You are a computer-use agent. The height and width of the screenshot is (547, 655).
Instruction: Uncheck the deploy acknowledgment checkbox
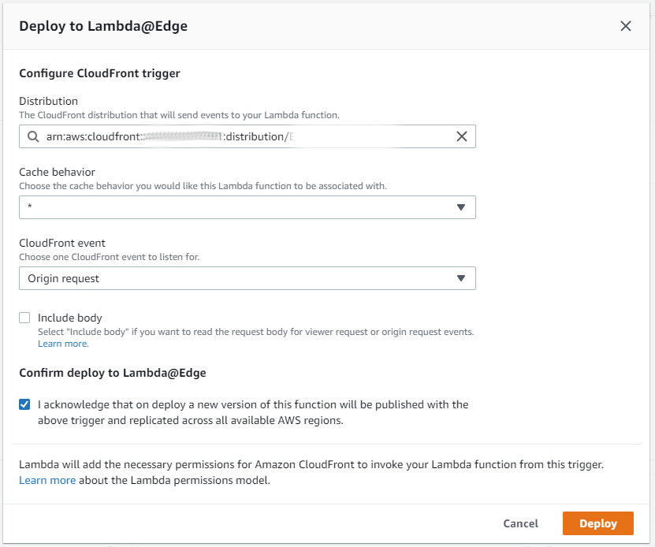click(24, 404)
